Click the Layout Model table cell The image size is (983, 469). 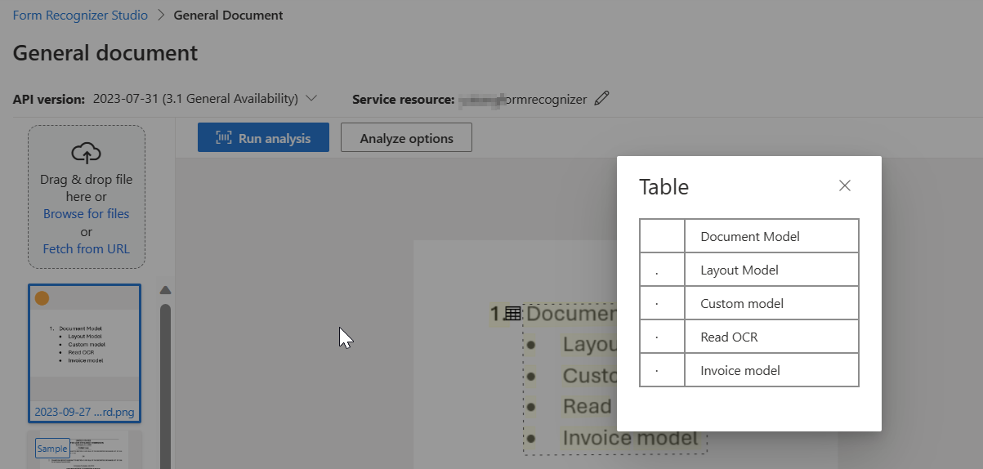[771, 270]
